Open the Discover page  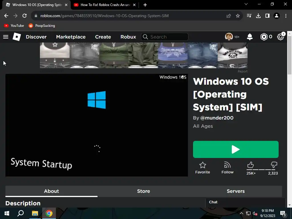(x=36, y=37)
